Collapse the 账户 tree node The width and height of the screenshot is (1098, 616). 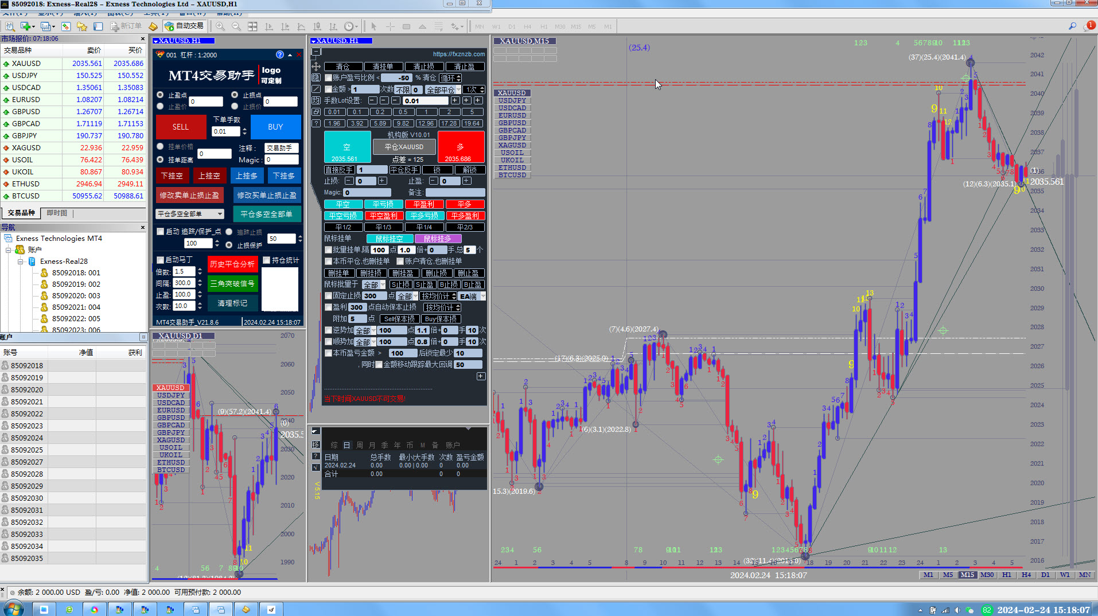9,250
